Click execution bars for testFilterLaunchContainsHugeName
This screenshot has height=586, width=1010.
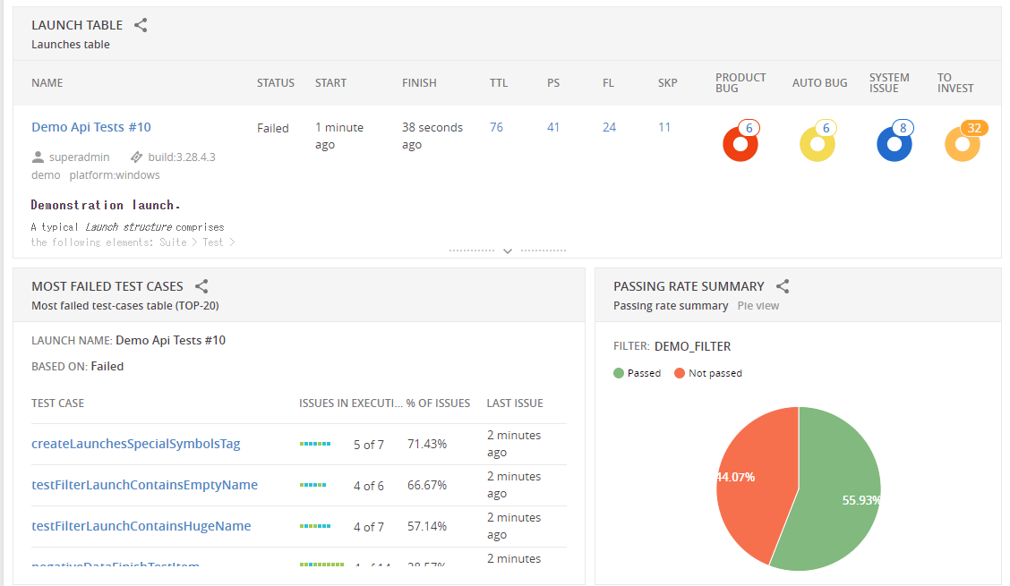click(315, 526)
